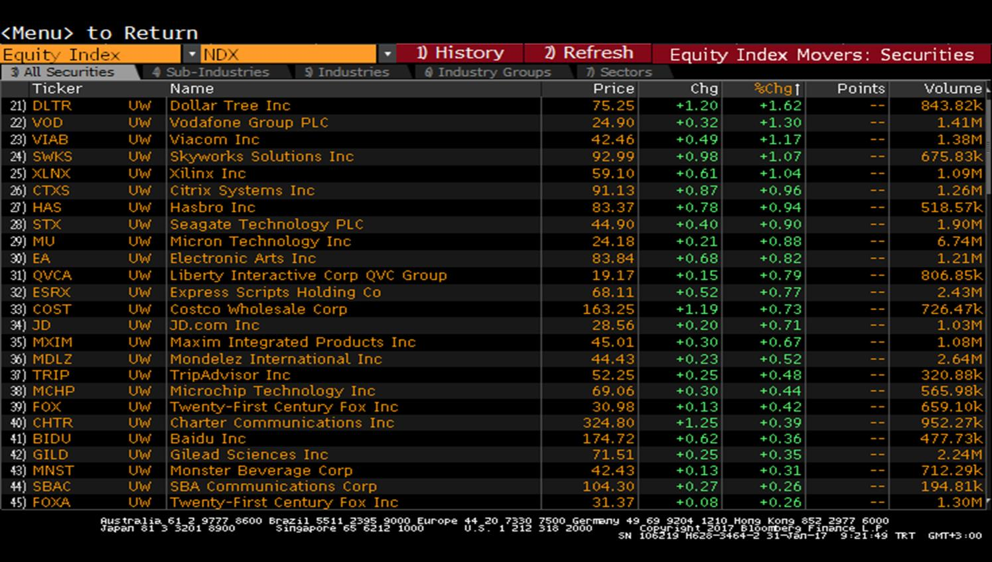Click Baidu price 174.72
The height and width of the screenshot is (562, 992).
click(x=608, y=439)
